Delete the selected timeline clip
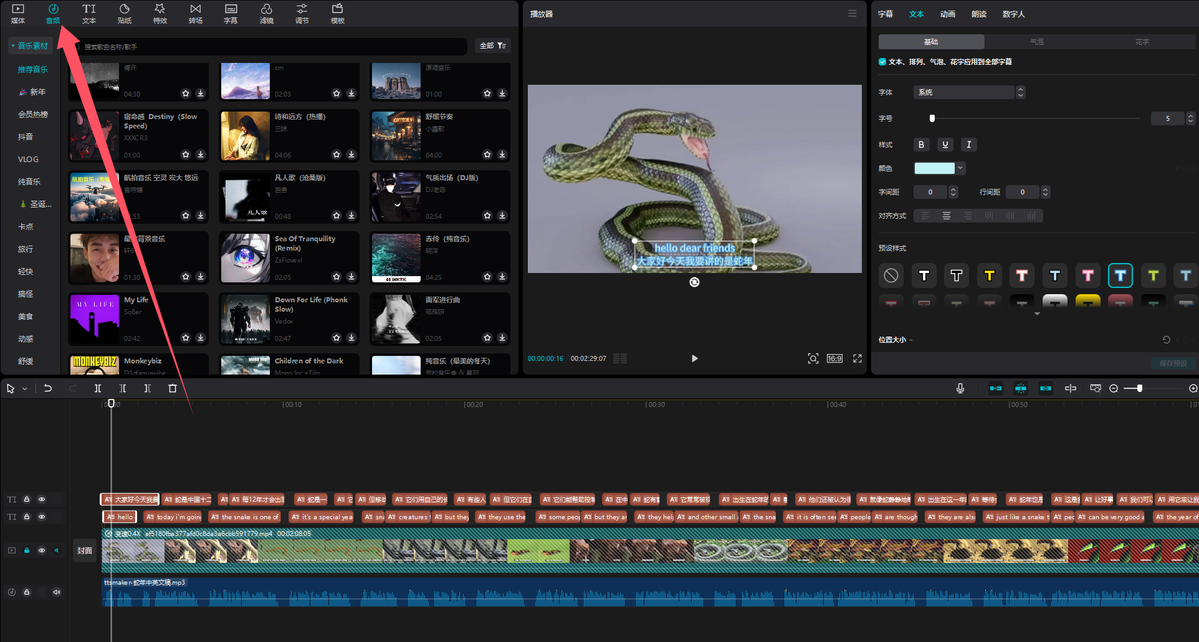Screen dimensions: 1199x642 pos(173,388)
